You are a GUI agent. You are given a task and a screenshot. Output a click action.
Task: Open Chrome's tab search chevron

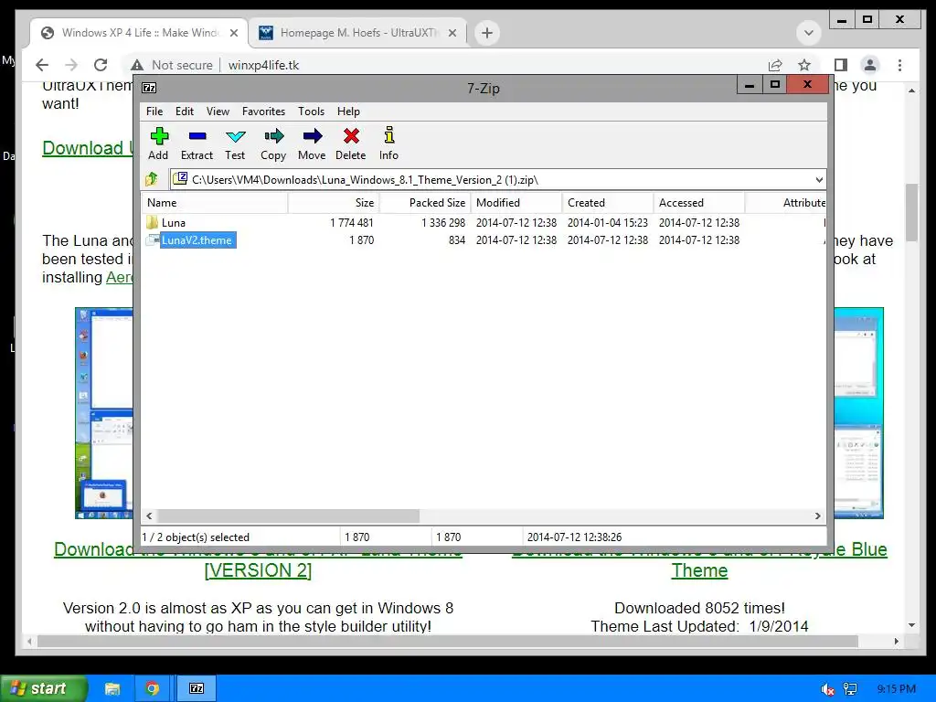click(x=809, y=32)
